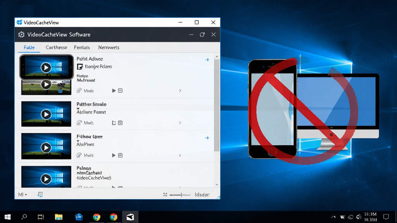
Task: Play the Palttres Stovale video thumbnail
Action: (x=46, y=114)
